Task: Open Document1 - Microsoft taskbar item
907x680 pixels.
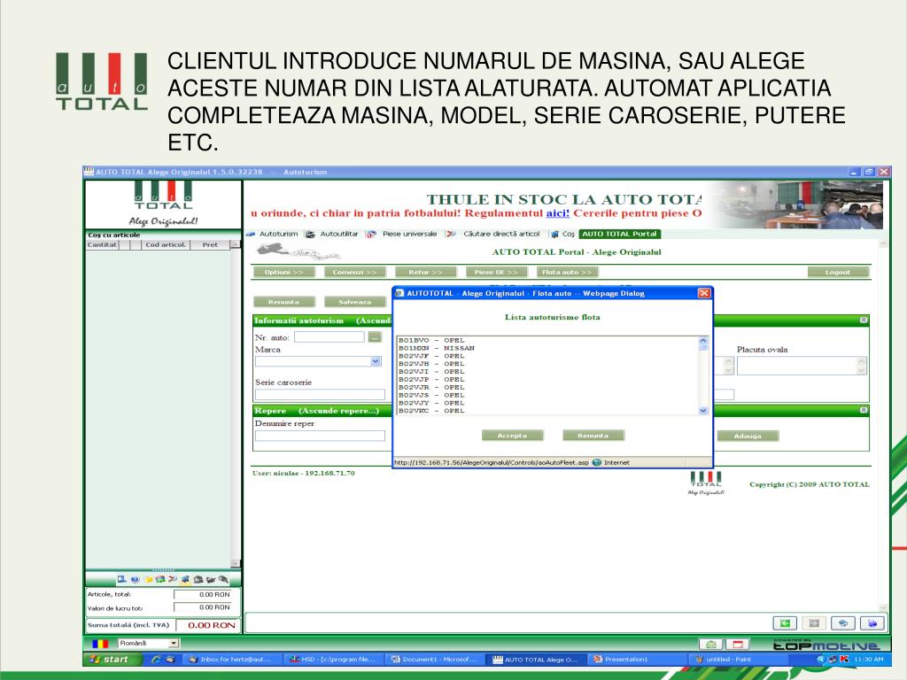Action: (434, 659)
